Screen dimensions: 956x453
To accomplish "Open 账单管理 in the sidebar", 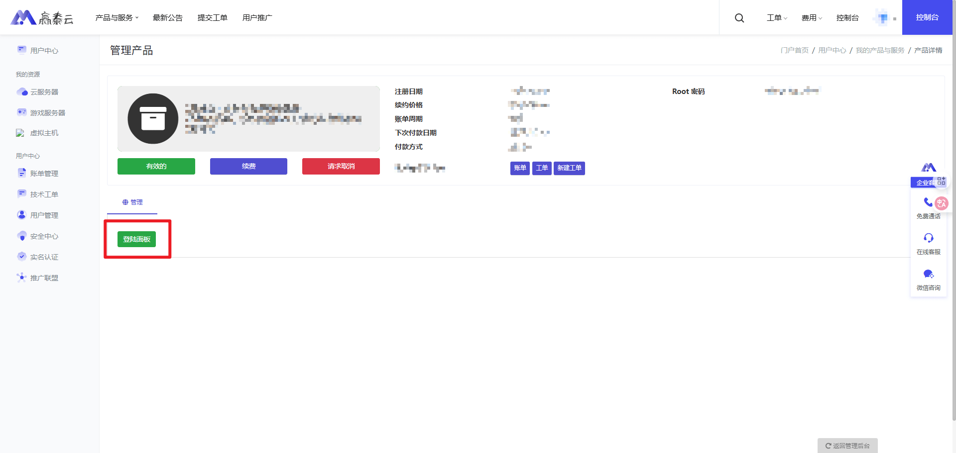I will click(x=44, y=174).
